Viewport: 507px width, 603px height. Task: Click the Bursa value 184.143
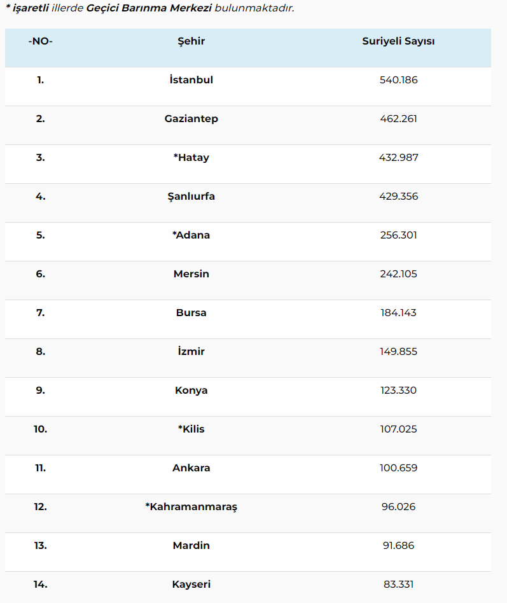point(398,313)
